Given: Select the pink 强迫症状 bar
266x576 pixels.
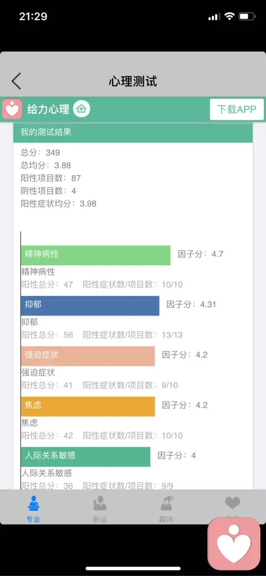Looking at the screenshot, I should point(88,356).
